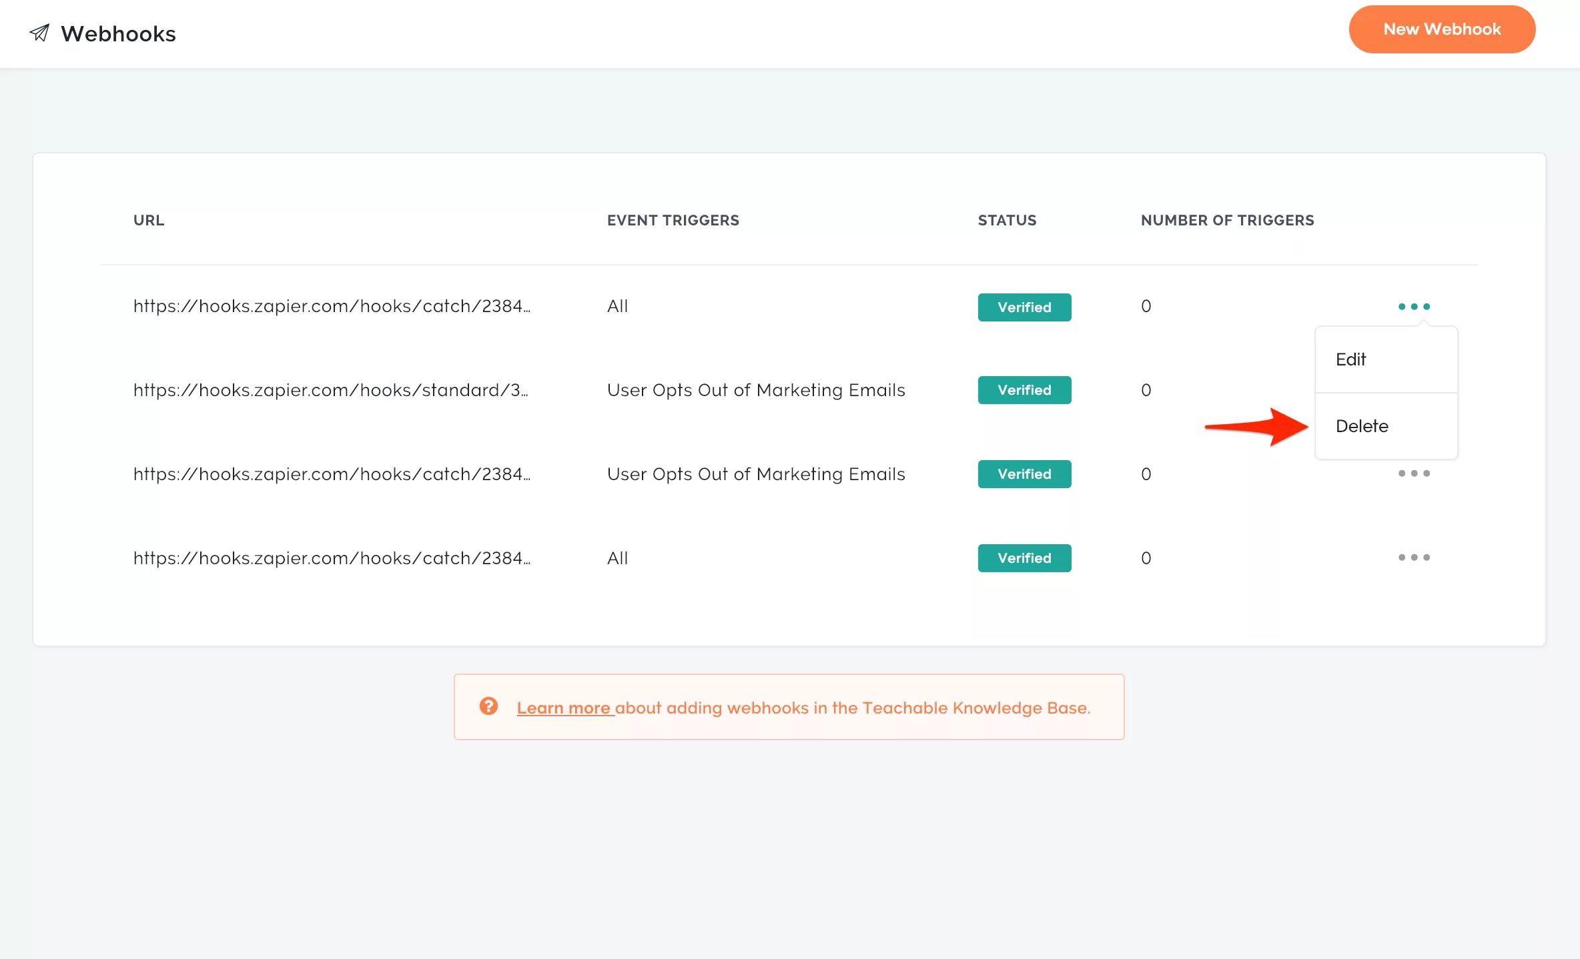The width and height of the screenshot is (1580, 959).
Task: Click the Status column header
Action: click(1007, 220)
